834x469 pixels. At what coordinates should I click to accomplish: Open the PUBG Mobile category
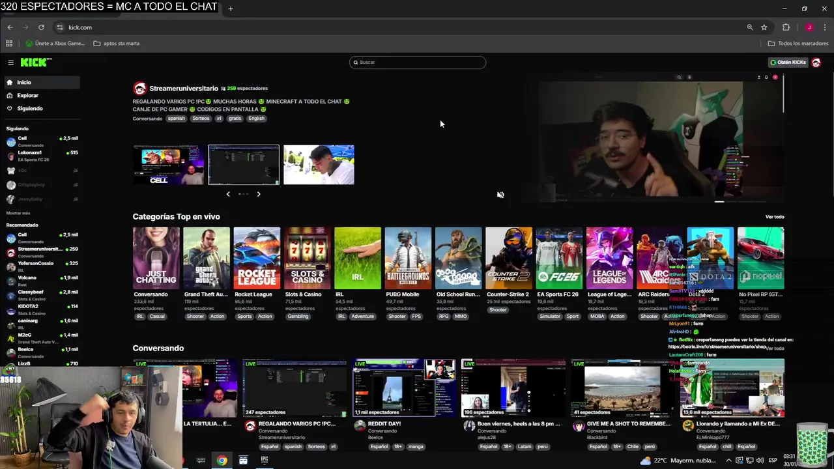pos(408,258)
